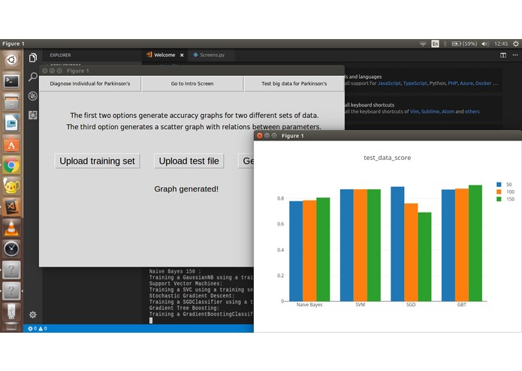Click the others keyboard shortcuts link
This screenshot has width=522, height=371.
[472, 111]
